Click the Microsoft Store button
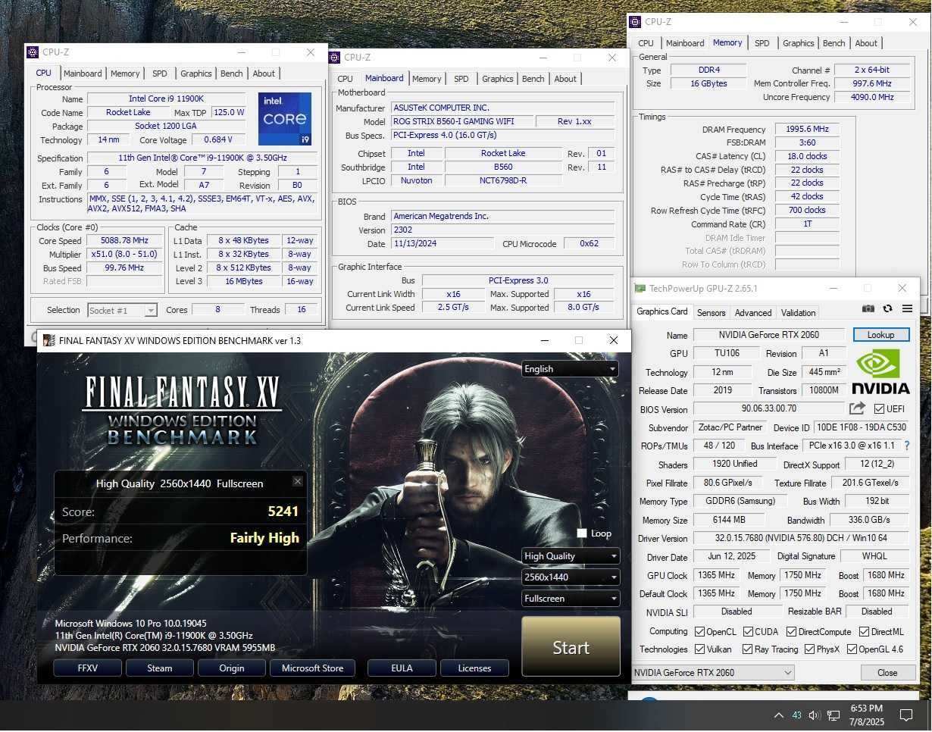The width and height of the screenshot is (932, 732). click(x=313, y=668)
